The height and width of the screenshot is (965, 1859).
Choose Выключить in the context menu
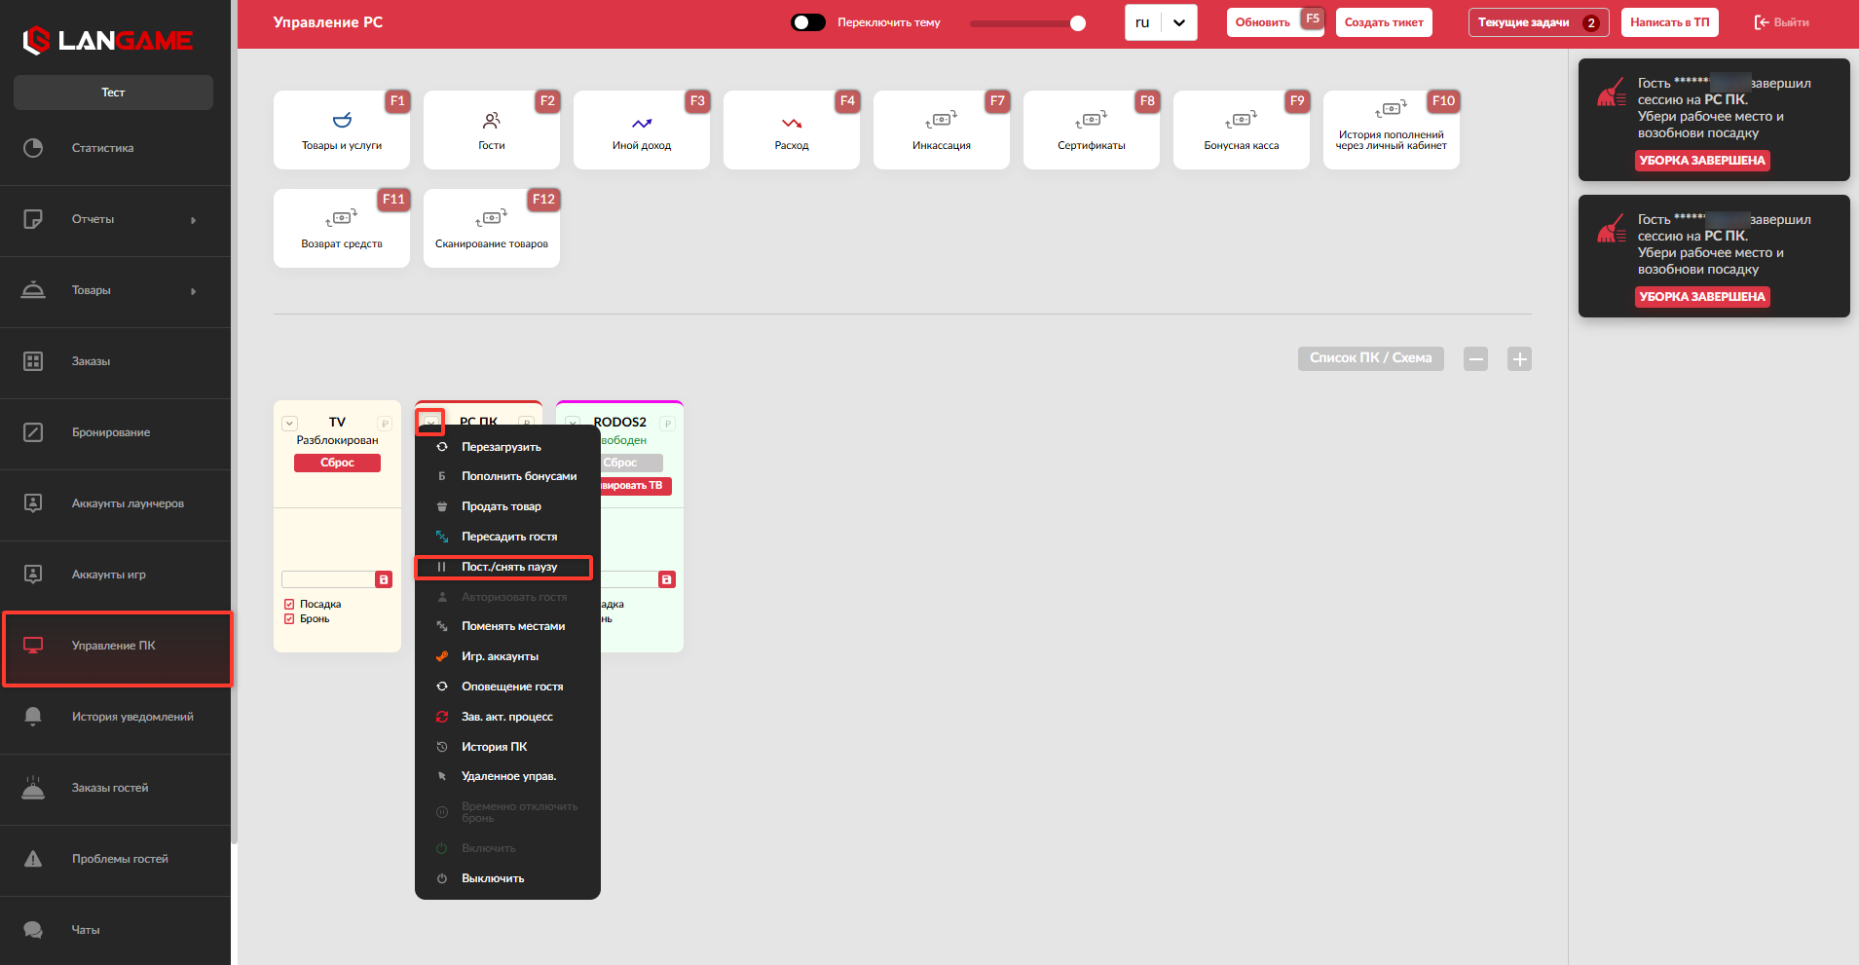[x=507, y=878]
